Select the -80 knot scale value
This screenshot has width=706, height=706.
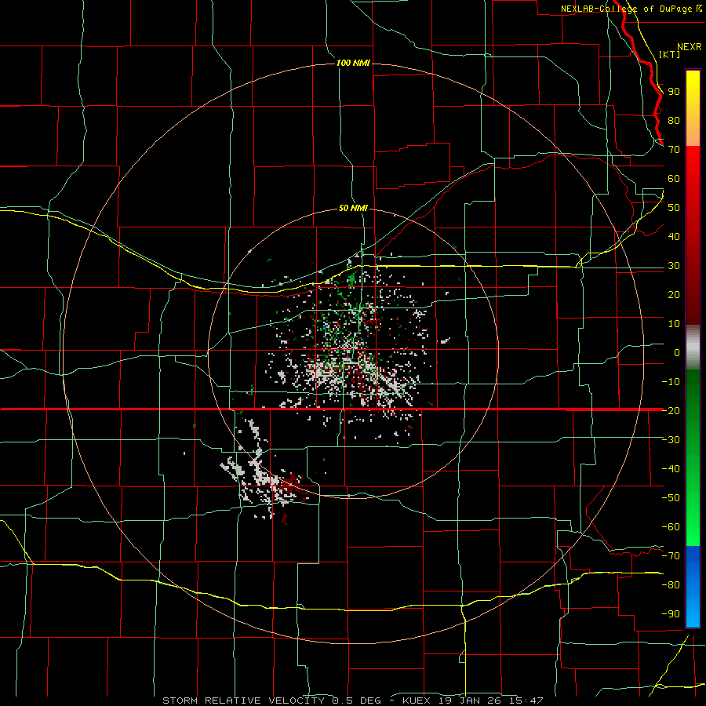coord(671,585)
